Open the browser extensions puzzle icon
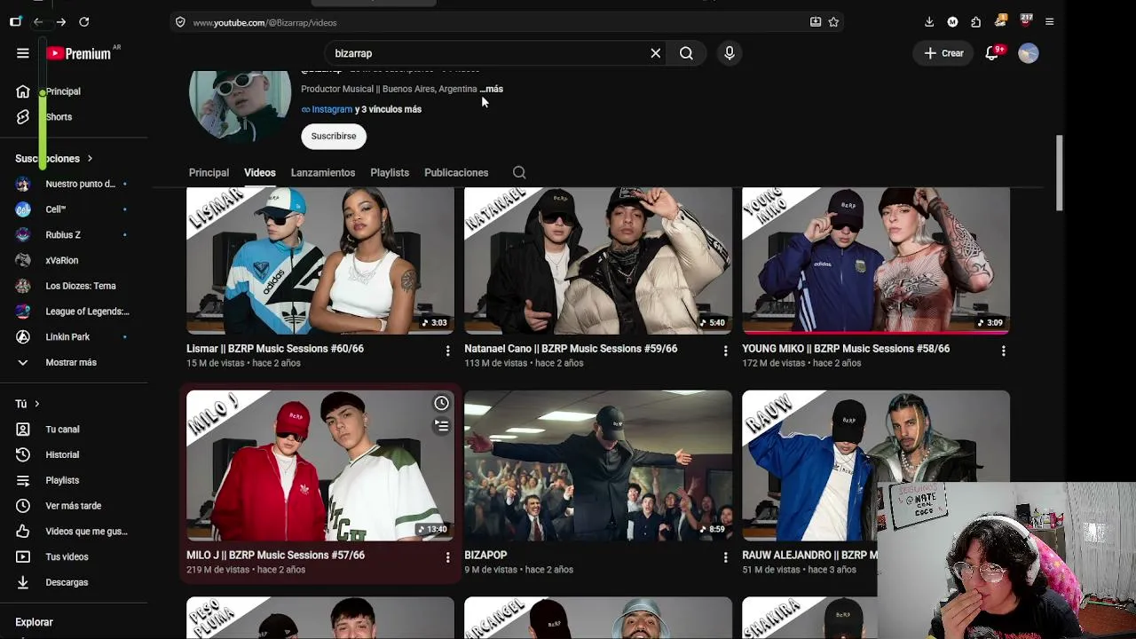The height and width of the screenshot is (639, 1136). coord(976,22)
